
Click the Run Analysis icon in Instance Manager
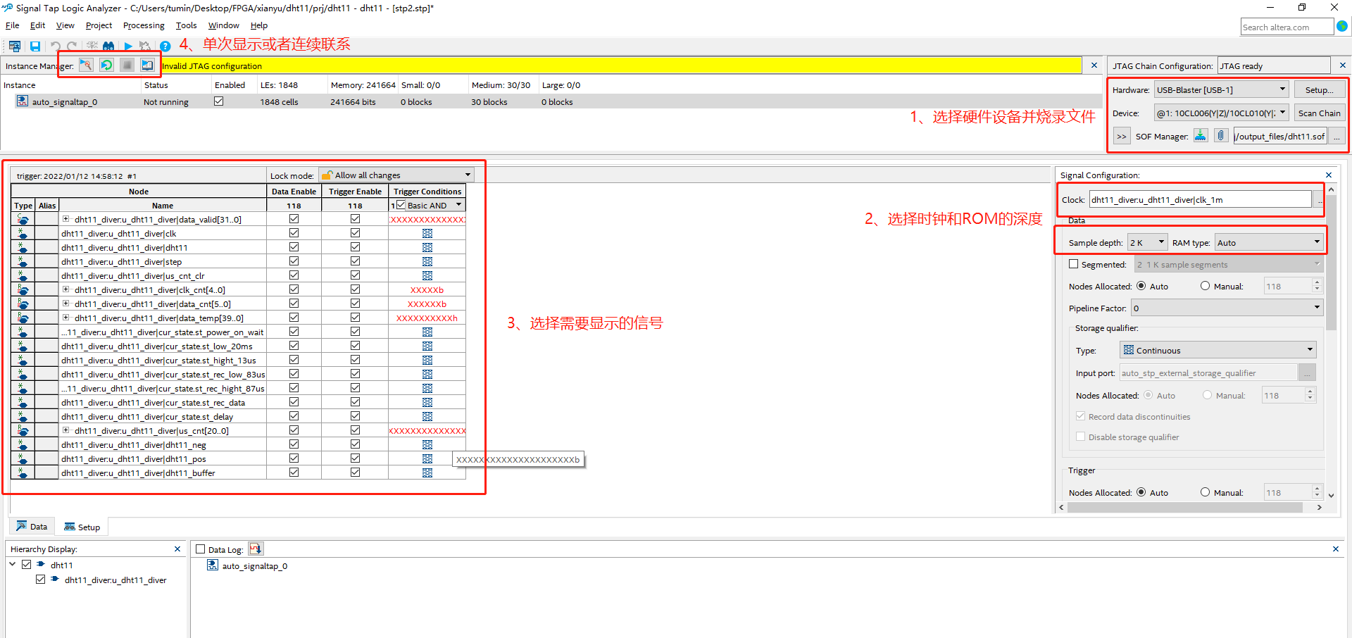click(x=86, y=65)
